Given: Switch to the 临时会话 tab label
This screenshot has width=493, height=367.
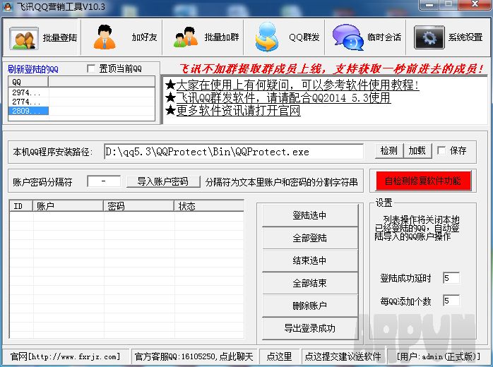Looking at the screenshot, I should 384,37.
